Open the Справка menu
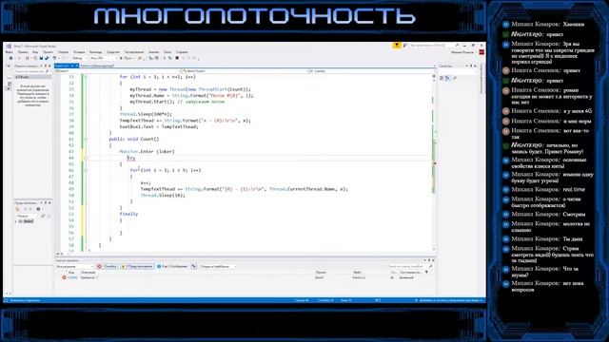The width and height of the screenshot is (609, 342). [182, 52]
